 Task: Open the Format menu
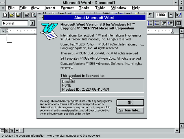coord(67,8)
